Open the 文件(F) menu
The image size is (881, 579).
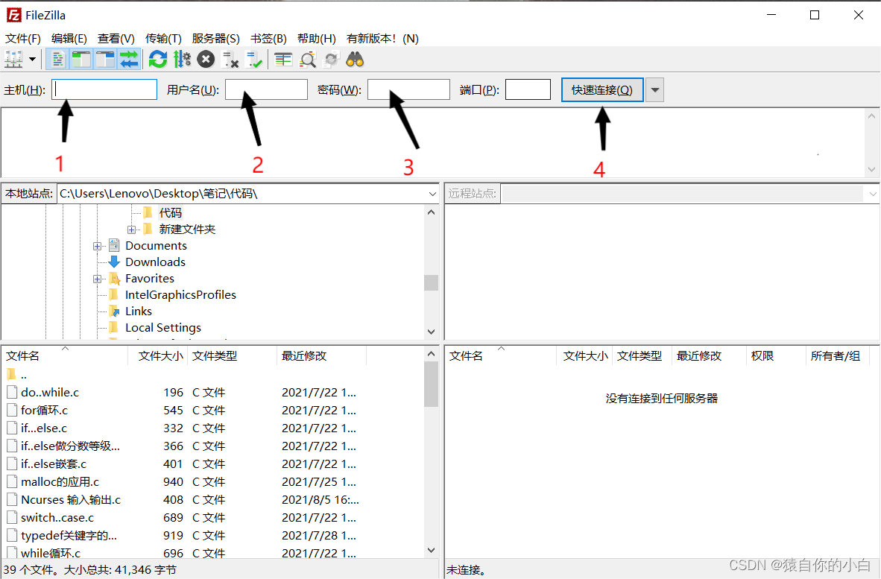click(x=23, y=38)
